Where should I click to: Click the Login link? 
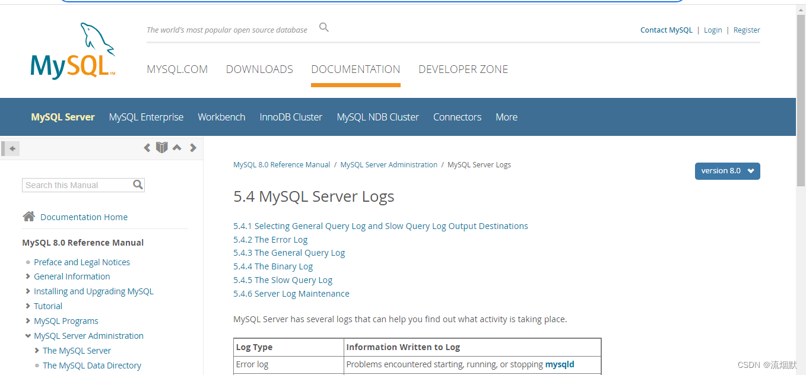(x=713, y=30)
